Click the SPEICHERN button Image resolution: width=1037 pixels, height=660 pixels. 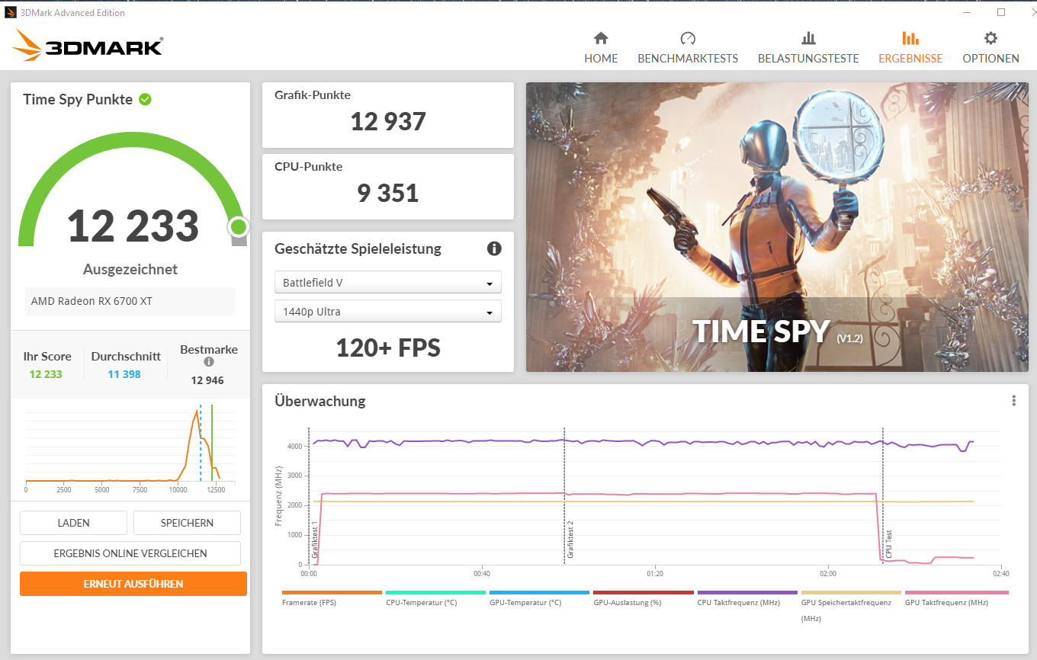coord(187,523)
